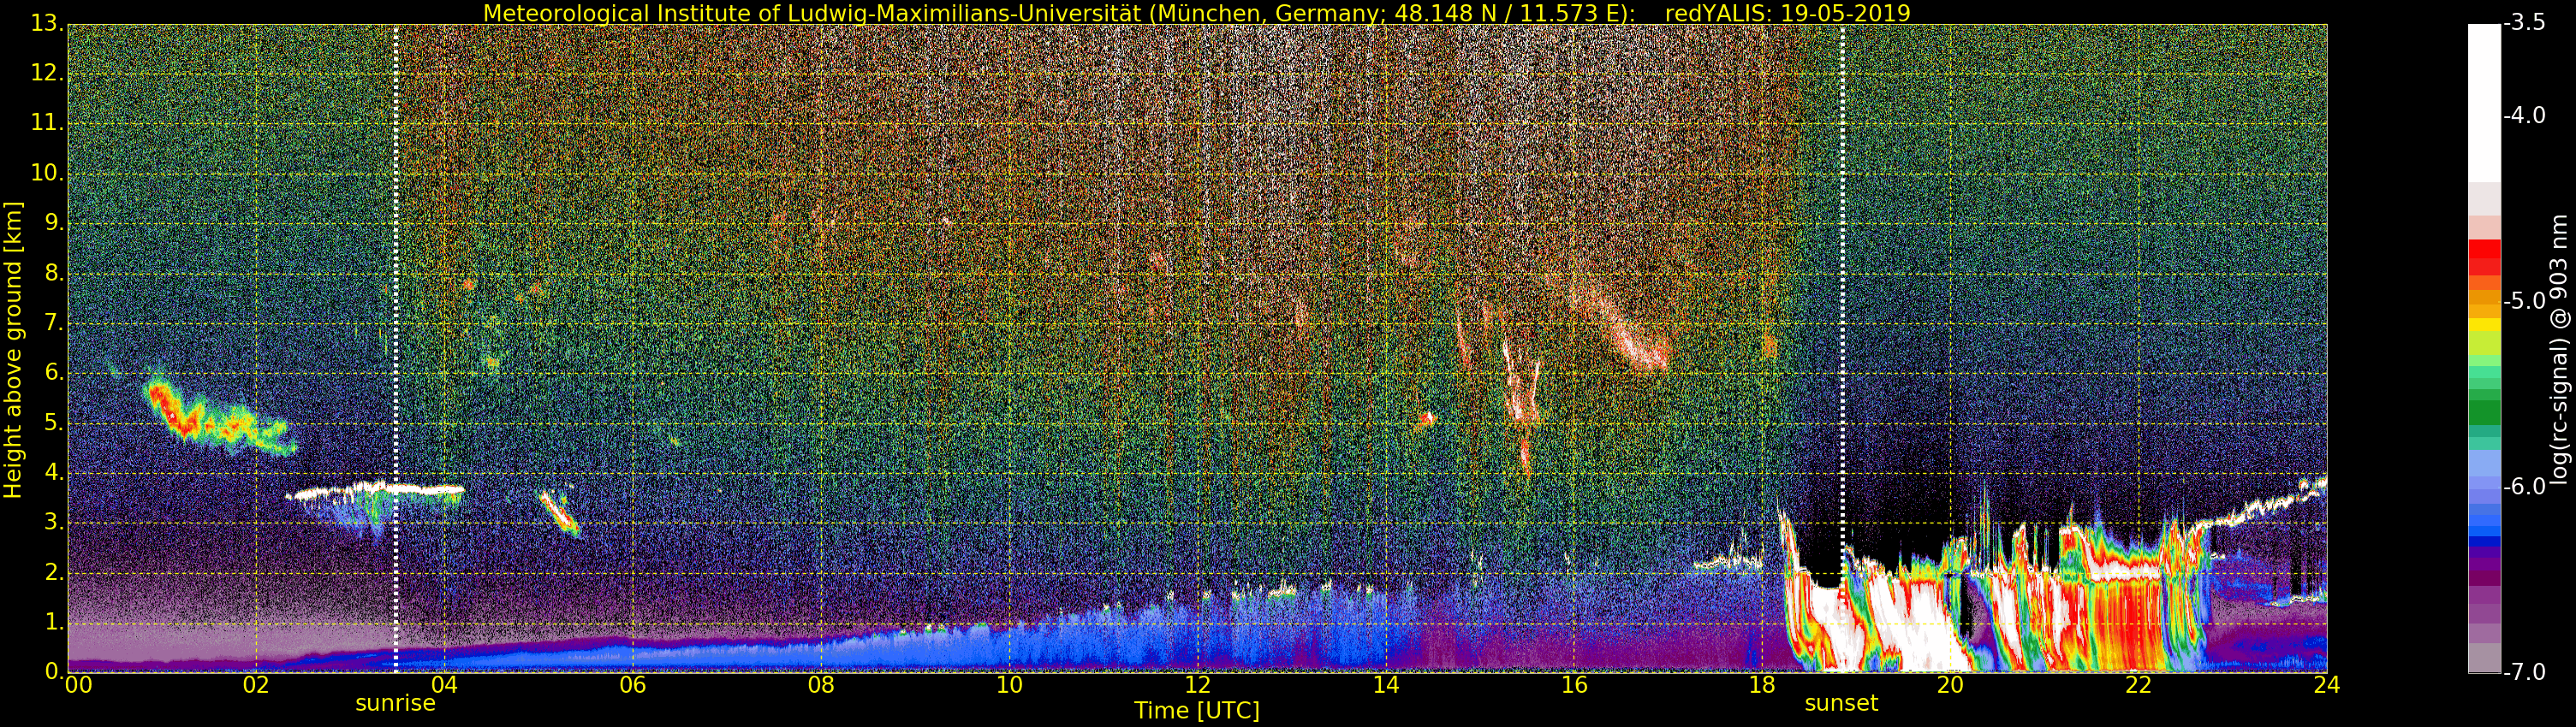Click the time axis tick label "18"

1762,684
